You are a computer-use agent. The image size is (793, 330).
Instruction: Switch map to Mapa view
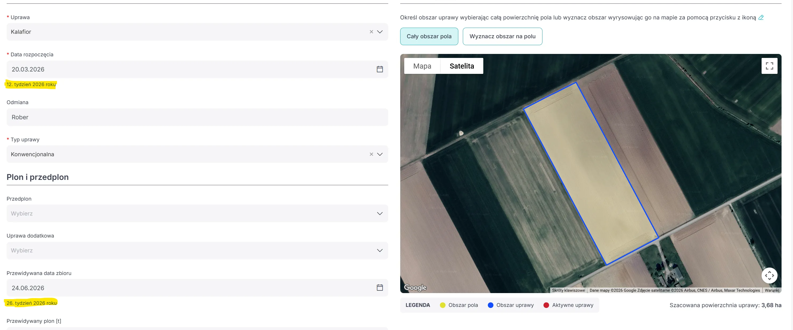point(422,66)
